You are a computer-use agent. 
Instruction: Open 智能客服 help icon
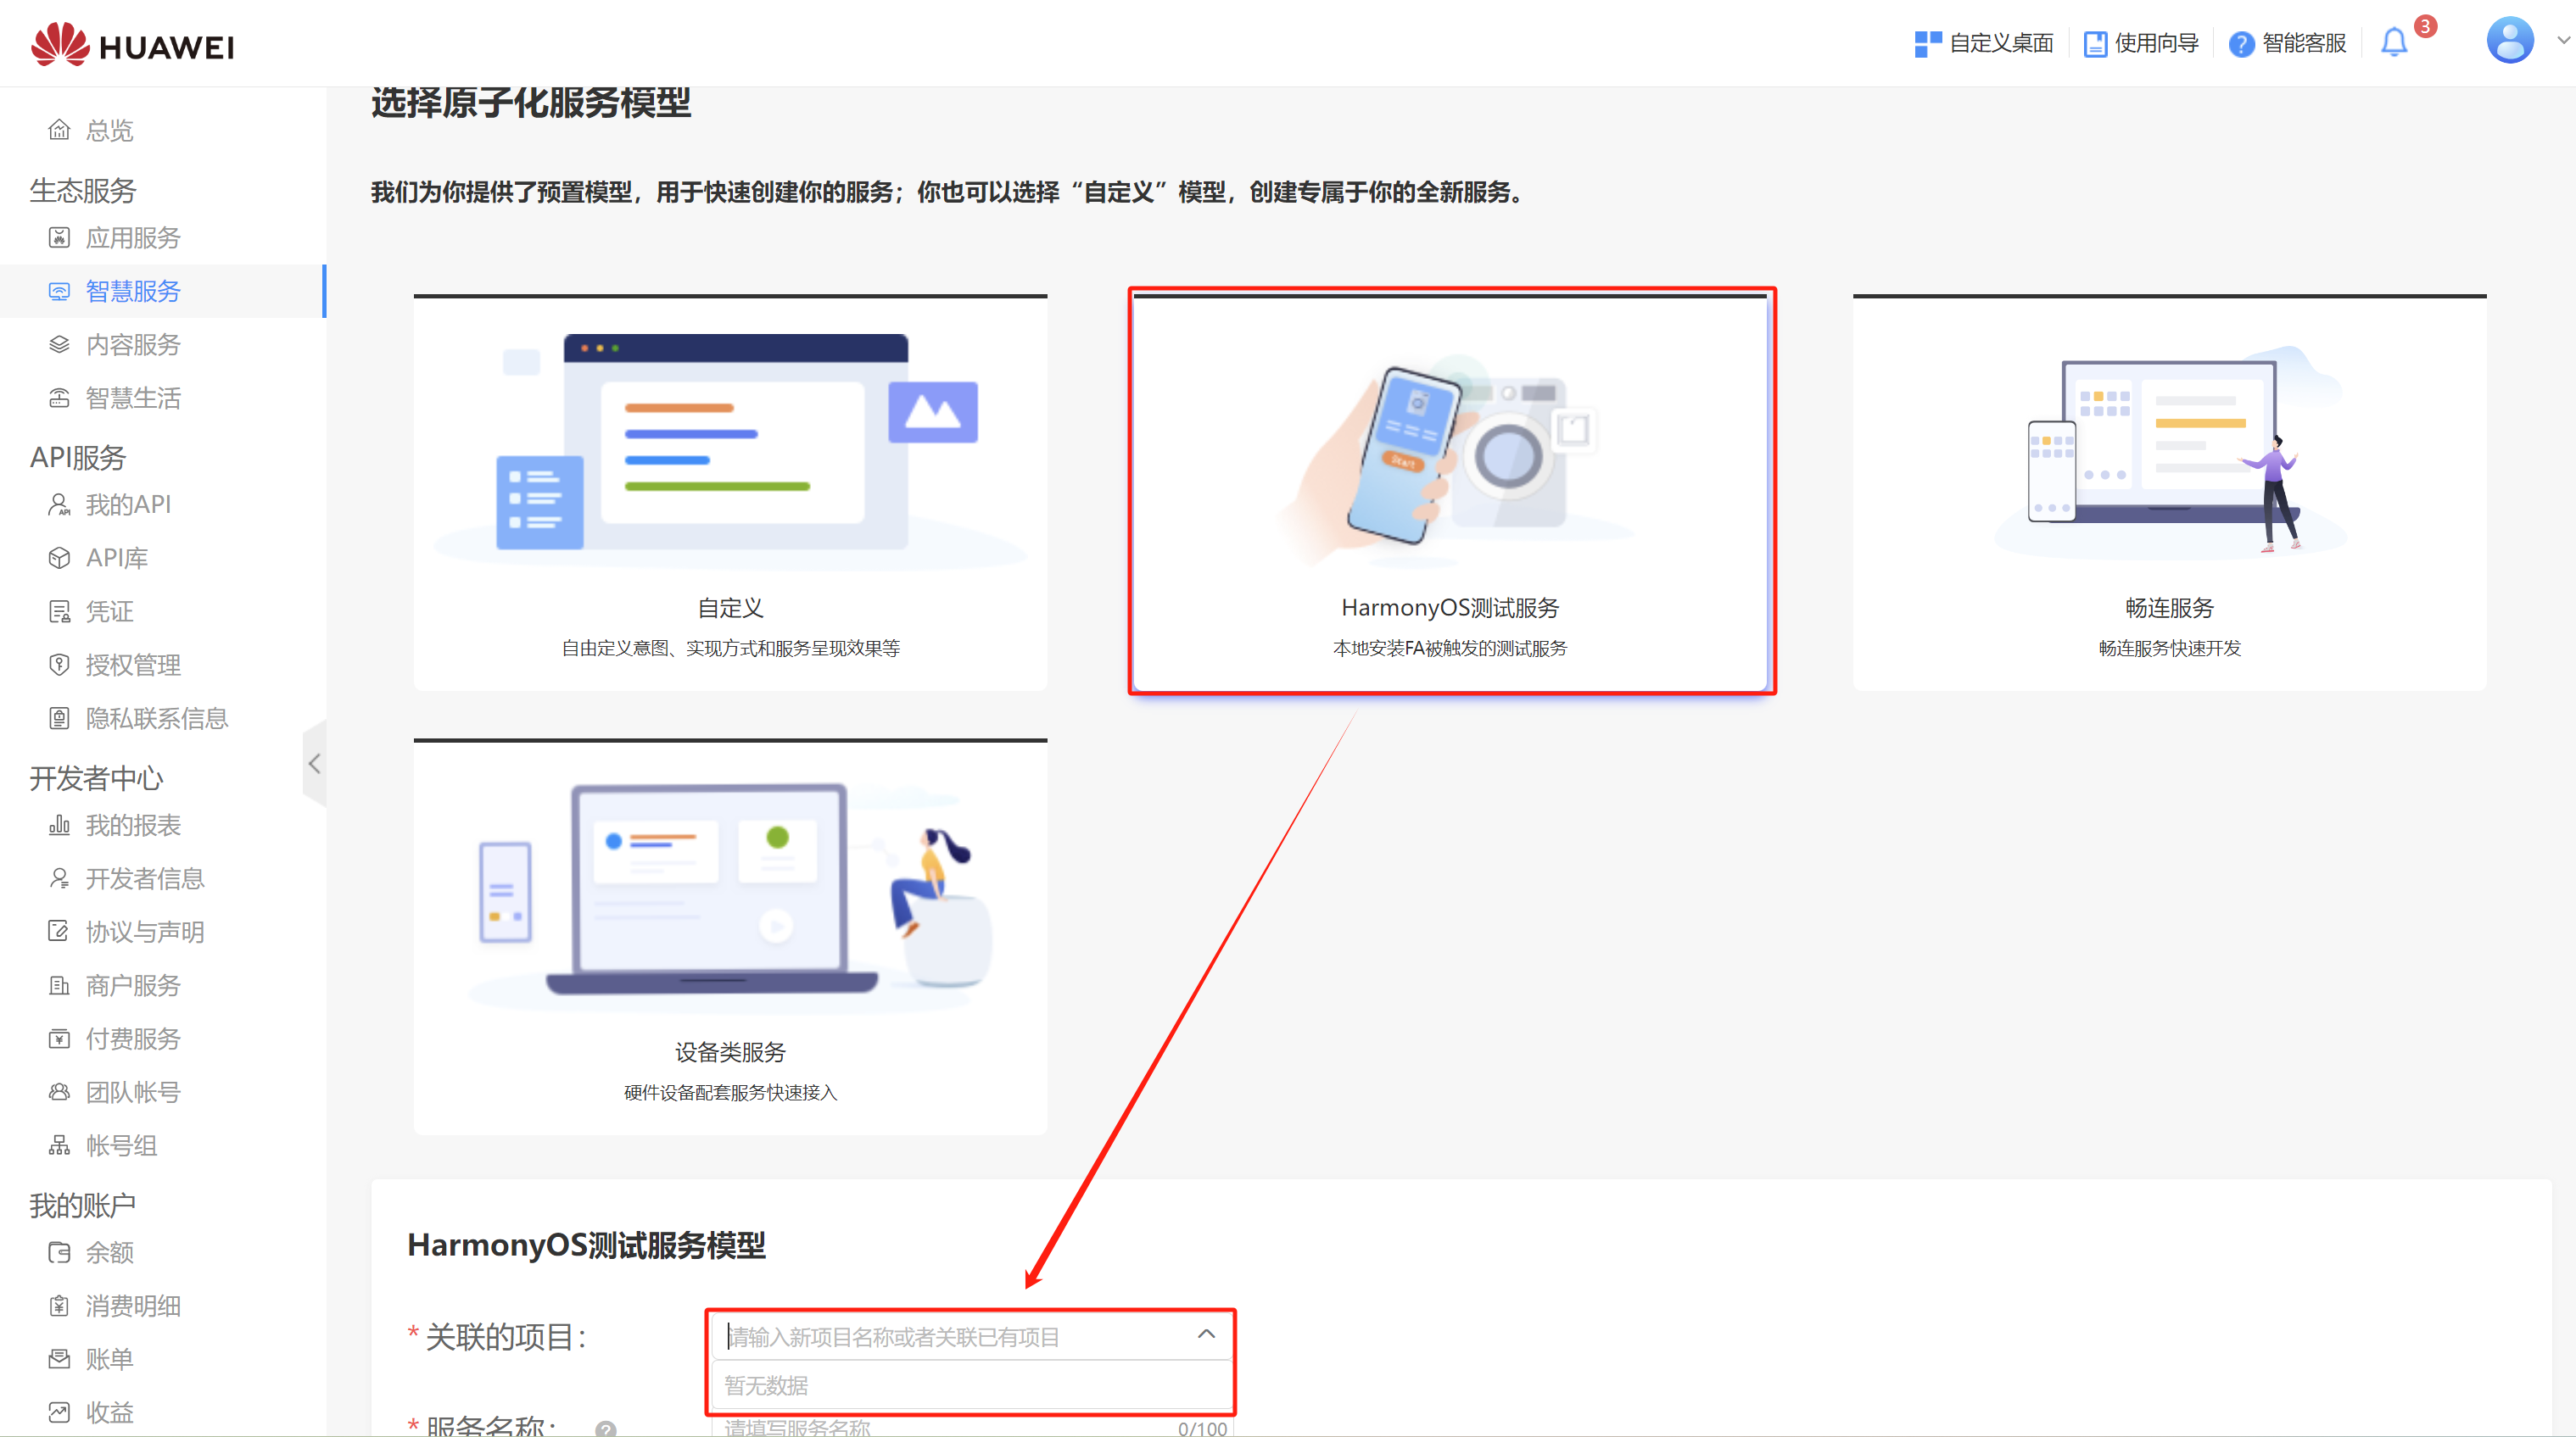(x=2241, y=44)
